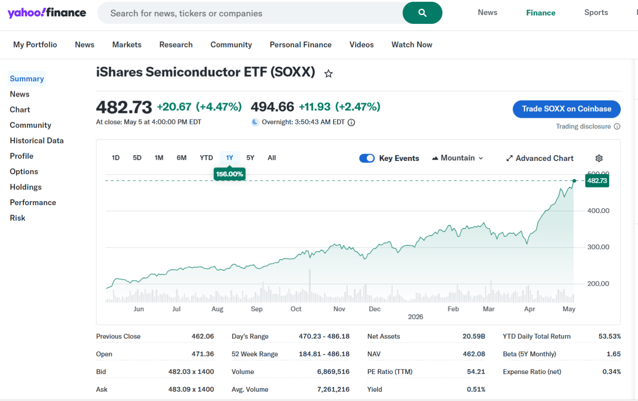Select the 1Y chart range

click(x=230, y=158)
